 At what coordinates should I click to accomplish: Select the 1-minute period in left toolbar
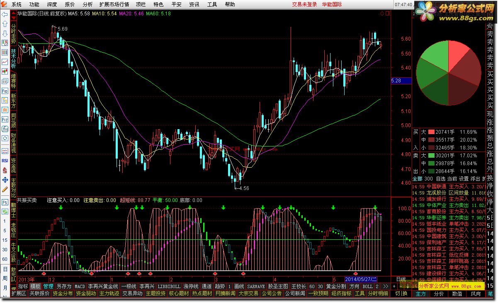pos(5,221)
